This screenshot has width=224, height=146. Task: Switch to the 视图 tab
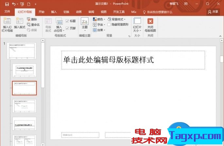(104, 12)
